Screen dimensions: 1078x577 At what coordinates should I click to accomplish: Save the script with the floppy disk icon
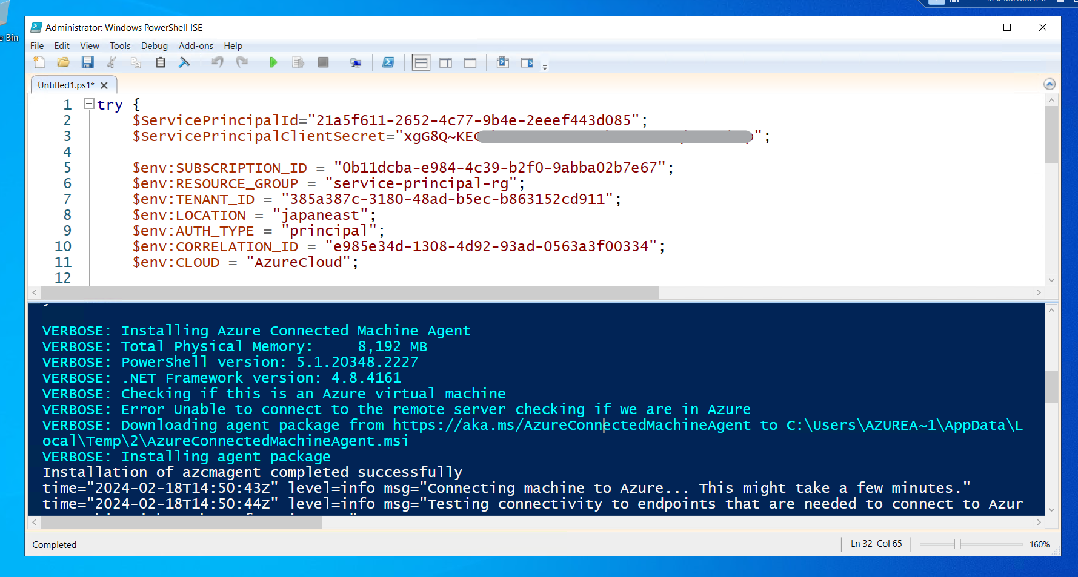click(88, 62)
